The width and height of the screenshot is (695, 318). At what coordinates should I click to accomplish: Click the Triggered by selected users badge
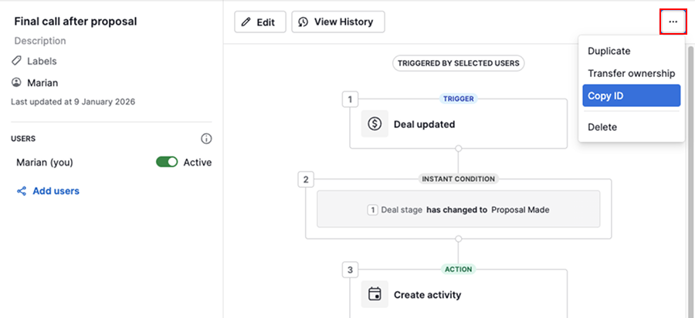pos(458,63)
